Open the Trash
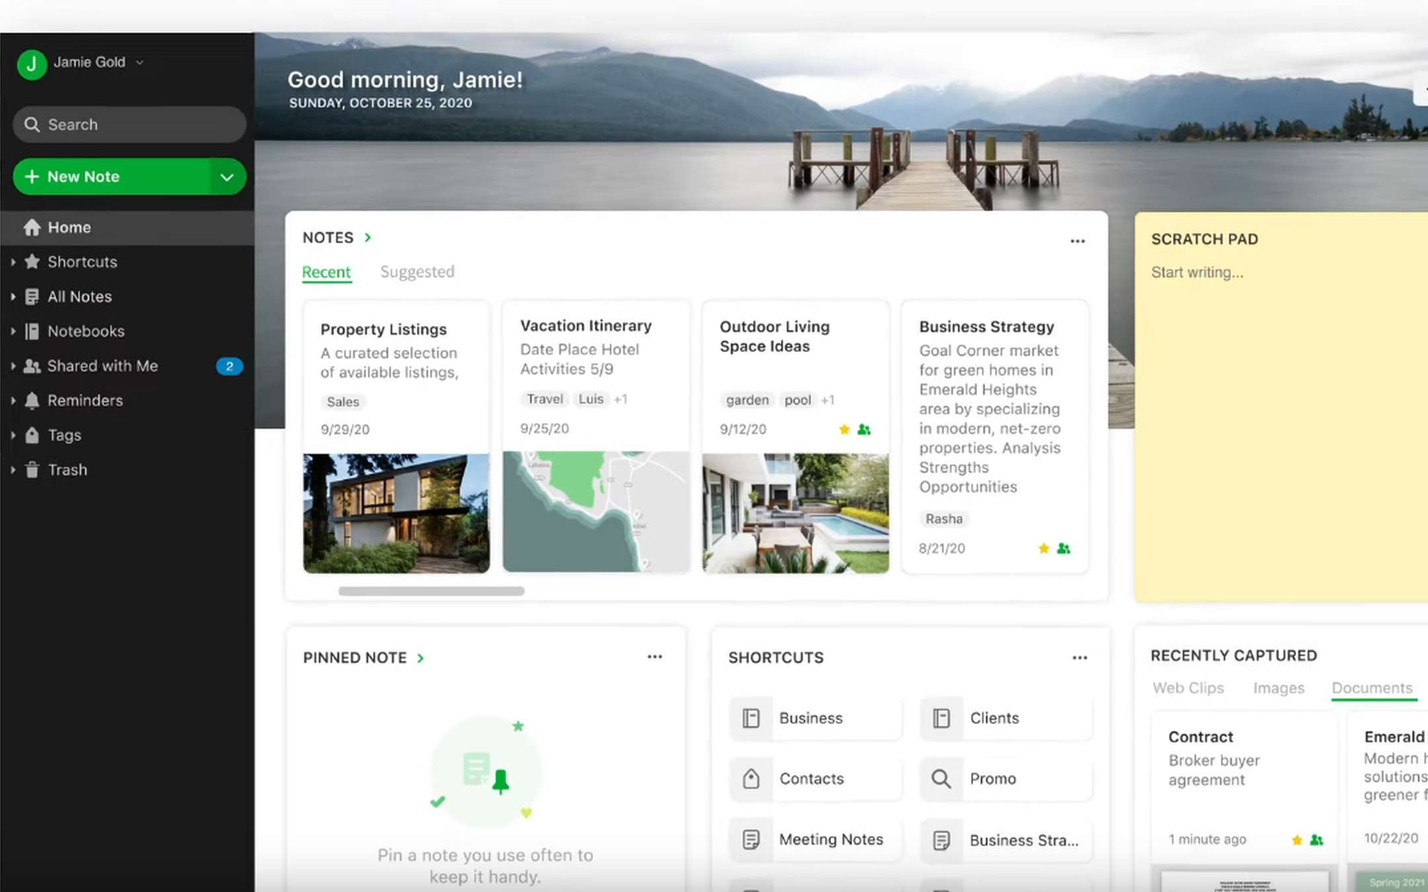 67,469
